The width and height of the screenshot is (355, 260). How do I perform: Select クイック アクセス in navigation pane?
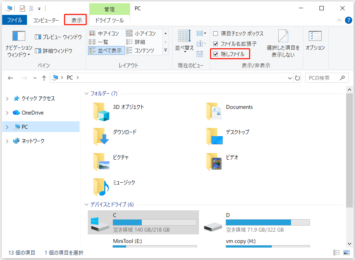(x=34, y=98)
